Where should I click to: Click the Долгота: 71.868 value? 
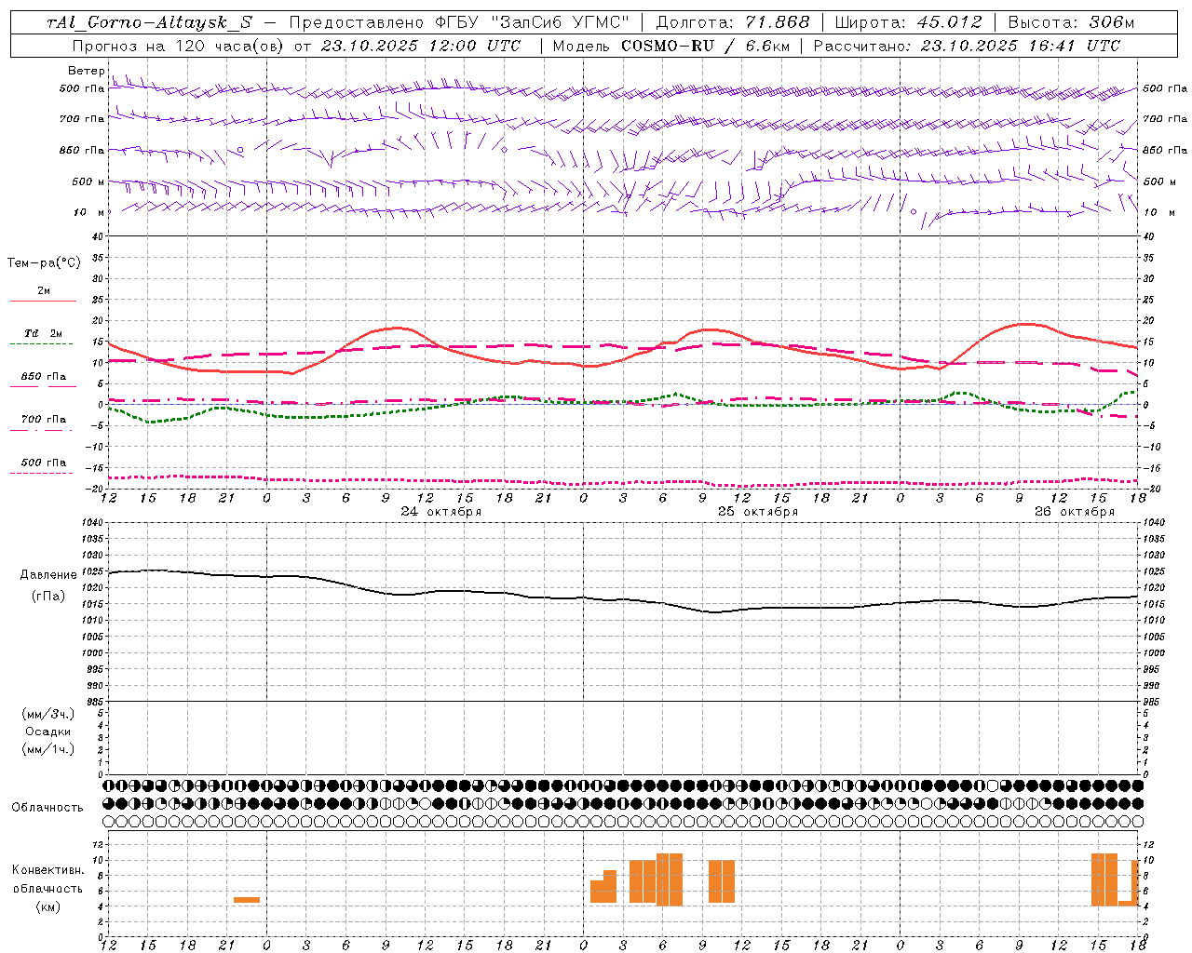[734, 22]
